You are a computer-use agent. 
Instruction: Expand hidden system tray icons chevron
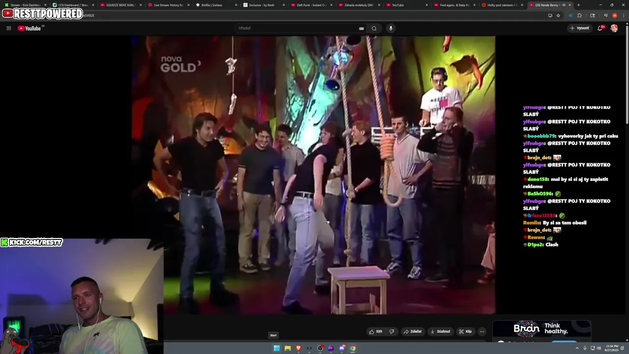coord(577,348)
